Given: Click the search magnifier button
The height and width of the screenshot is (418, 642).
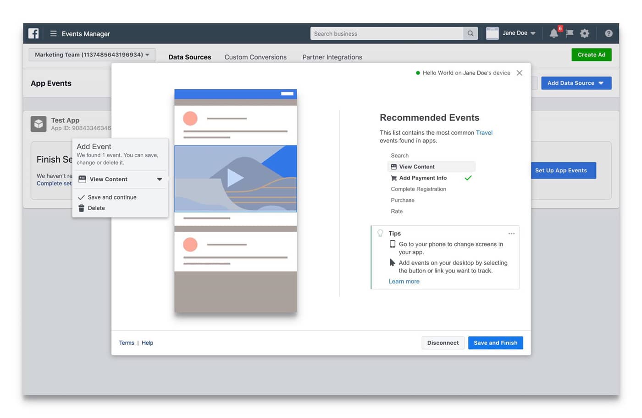Looking at the screenshot, I should [470, 33].
